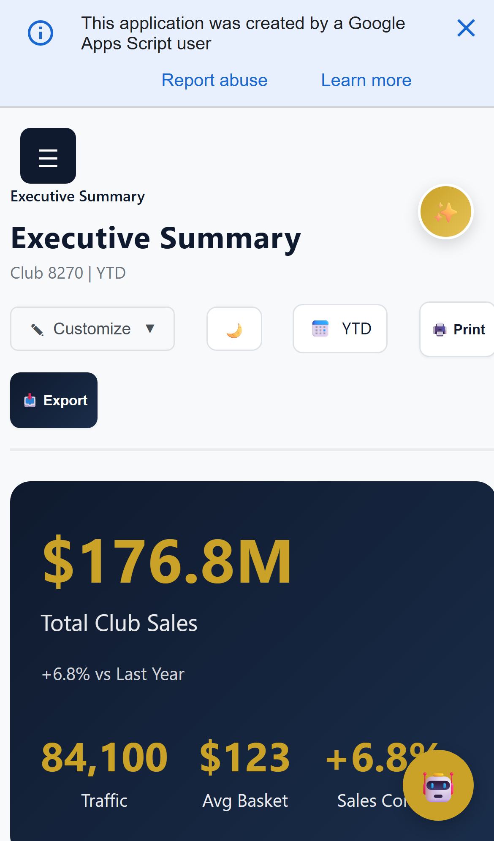The width and height of the screenshot is (494, 841).
Task: Open the hamburger navigation menu
Action: pyautogui.click(x=48, y=155)
